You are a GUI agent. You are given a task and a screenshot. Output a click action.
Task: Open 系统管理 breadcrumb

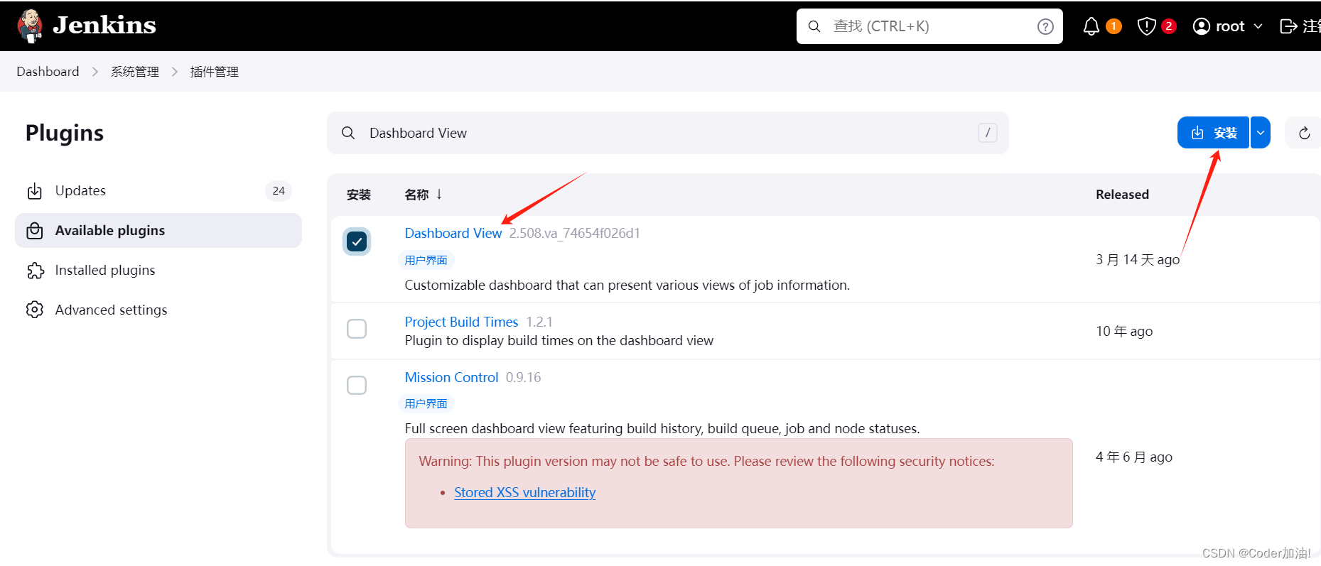(x=135, y=72)
